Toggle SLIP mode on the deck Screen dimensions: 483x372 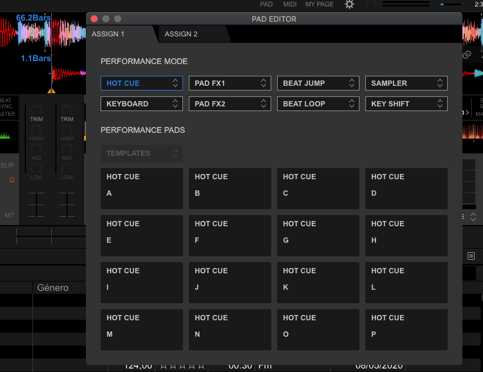point(7,165)
